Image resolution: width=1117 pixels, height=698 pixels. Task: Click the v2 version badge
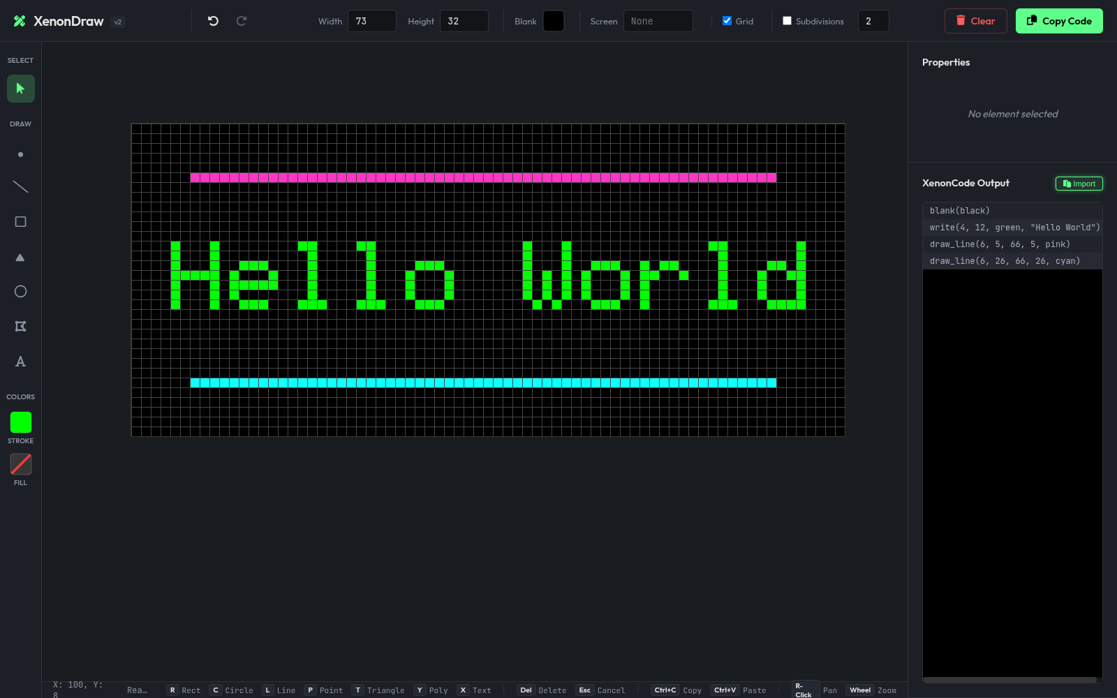tap(118, 22)
